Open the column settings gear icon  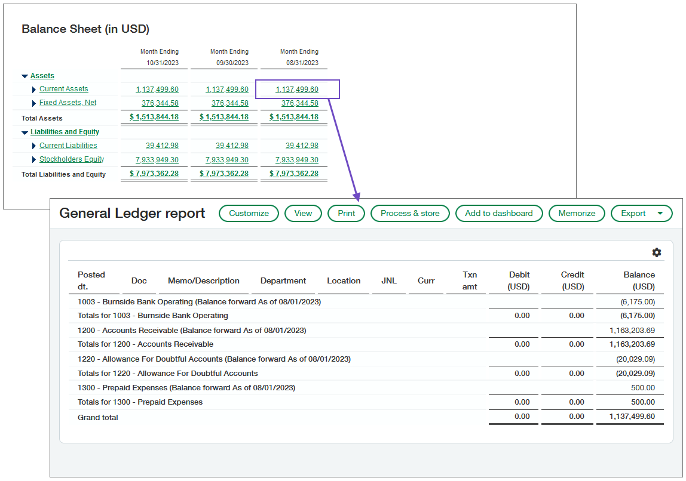pos(657,252)
